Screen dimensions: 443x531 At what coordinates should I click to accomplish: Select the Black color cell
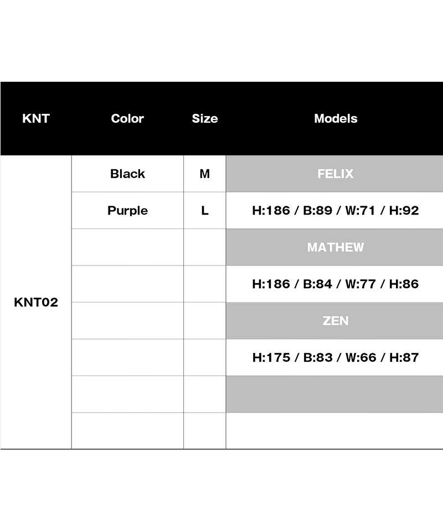point(127,174)
